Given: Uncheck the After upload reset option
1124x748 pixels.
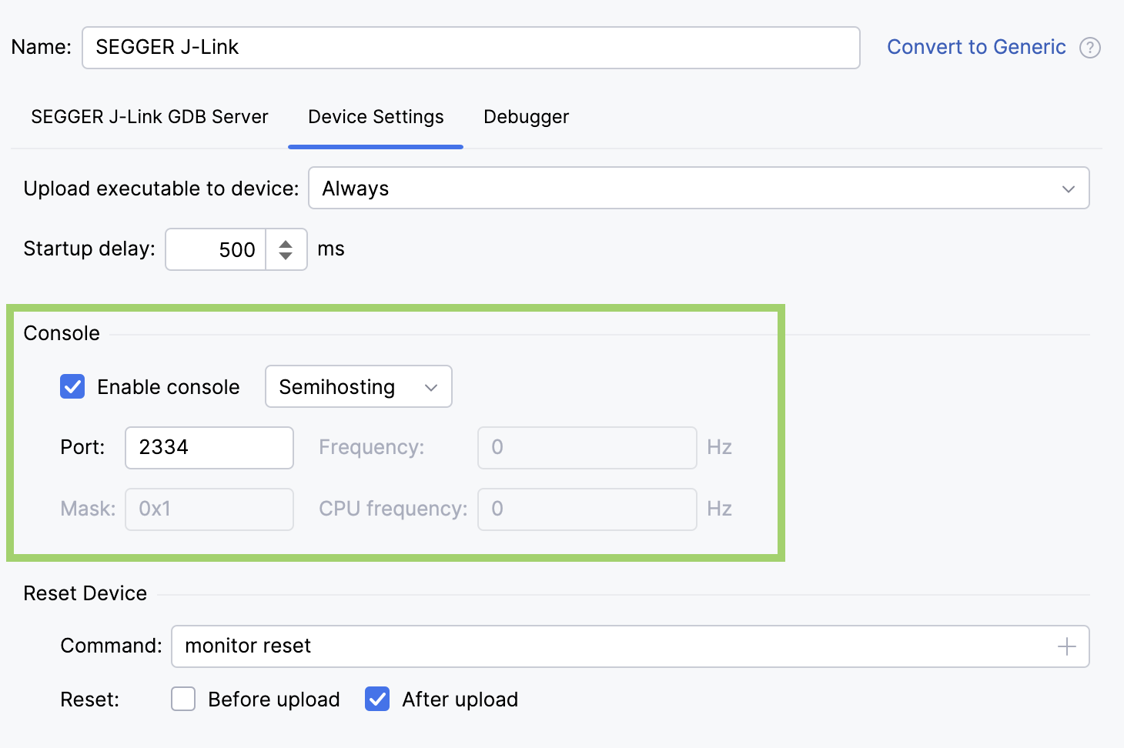Looking at the screenshot, I should 376,699.
